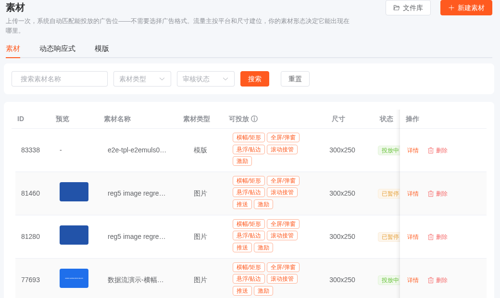Click the 全屏/弹窗 tag in row 77693

click(x=283, y=267)
